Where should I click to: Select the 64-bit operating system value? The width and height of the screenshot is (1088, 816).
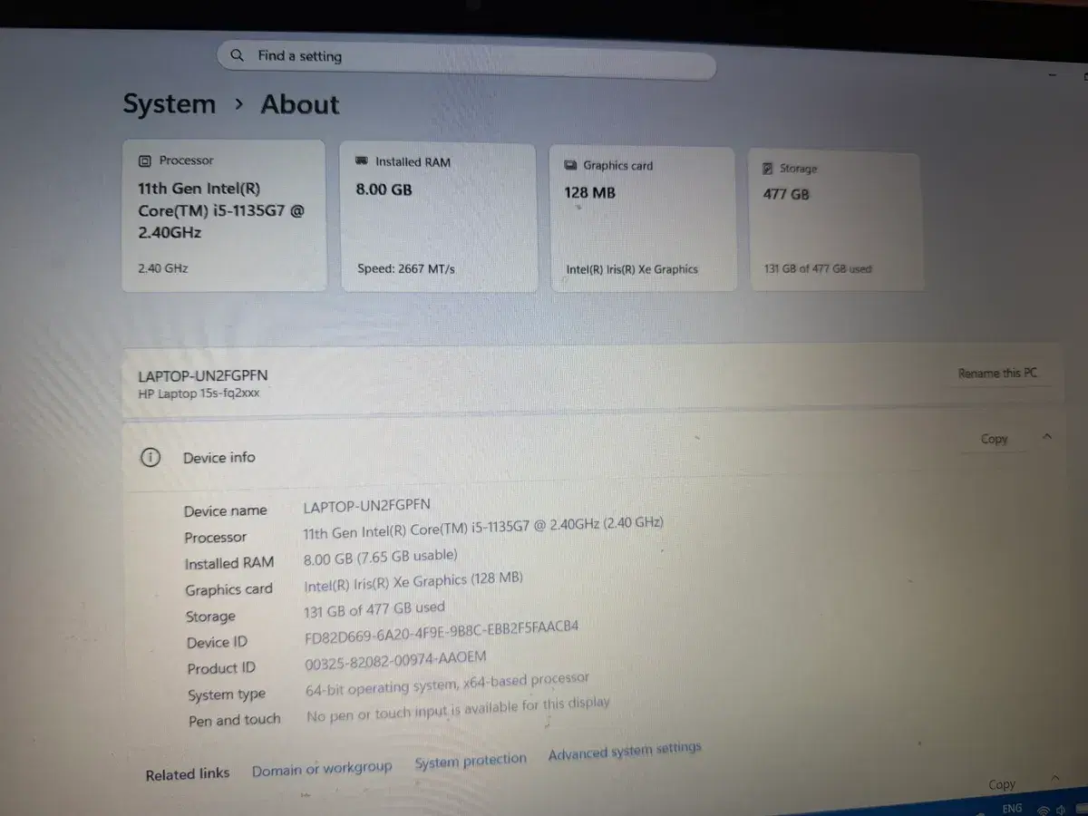(x=447, y=684)
